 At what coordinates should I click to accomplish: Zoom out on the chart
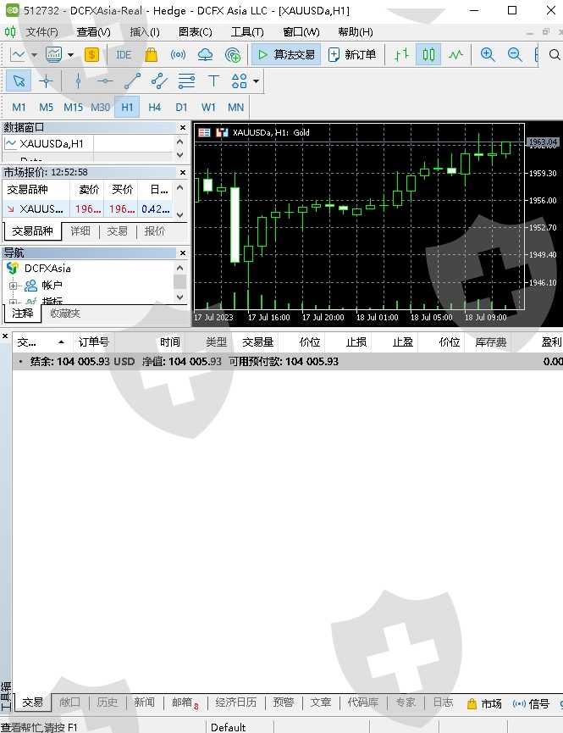pyautogui.click(x=515, y=54)
